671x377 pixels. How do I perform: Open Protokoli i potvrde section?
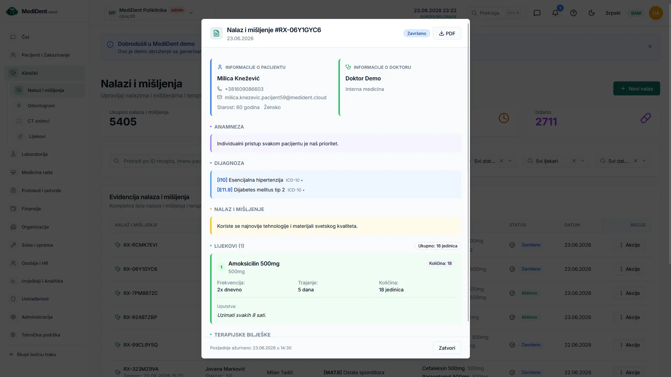tap(45, 190)
